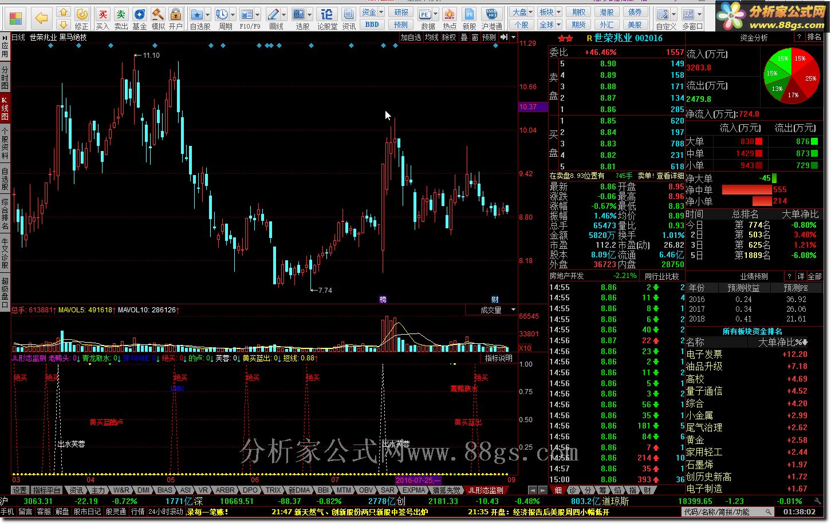This screenshot has height=524, width=831.
Task: Toggle the 预测 forecast above chart
Action: pyautogui.click(x=489, y=37)
